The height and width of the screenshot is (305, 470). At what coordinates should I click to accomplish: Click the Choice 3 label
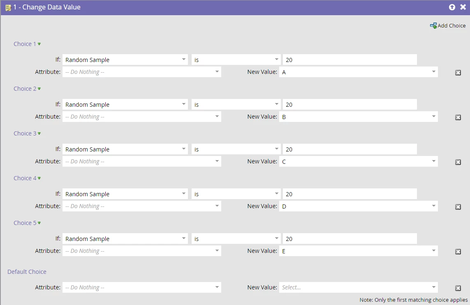[25, 133]
